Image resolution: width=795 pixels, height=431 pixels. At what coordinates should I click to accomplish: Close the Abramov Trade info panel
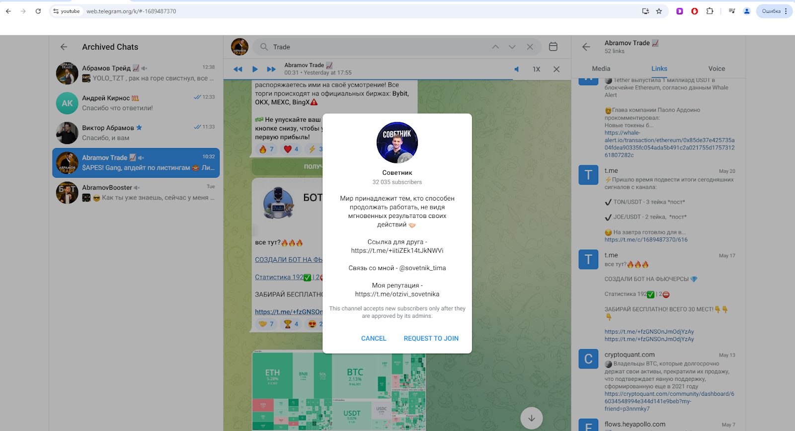tap(586, 47)
